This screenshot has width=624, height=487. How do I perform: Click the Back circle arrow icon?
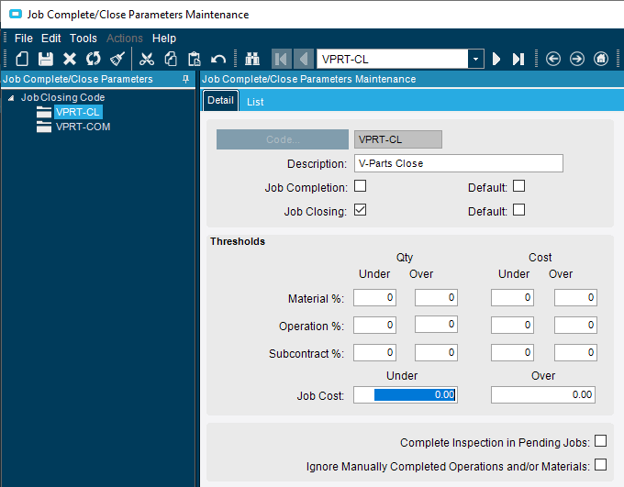553,59
